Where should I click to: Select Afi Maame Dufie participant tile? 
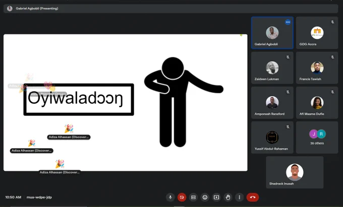pos(317,103)
